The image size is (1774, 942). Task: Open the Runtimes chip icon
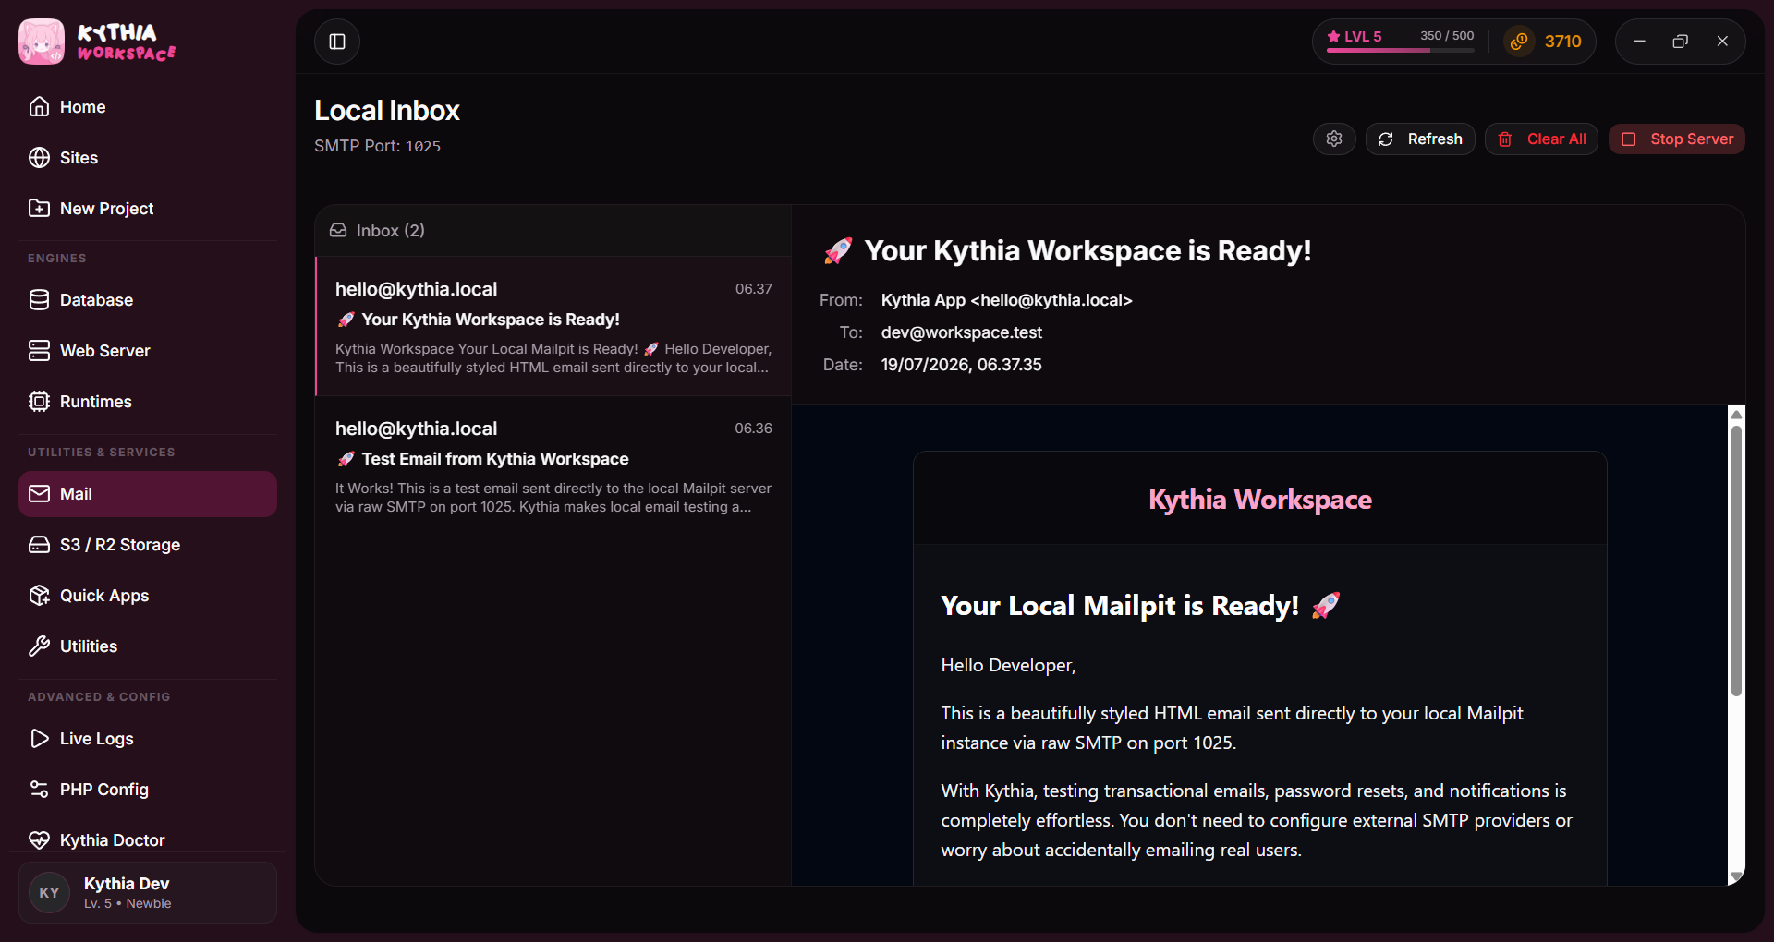pos(39,401)
